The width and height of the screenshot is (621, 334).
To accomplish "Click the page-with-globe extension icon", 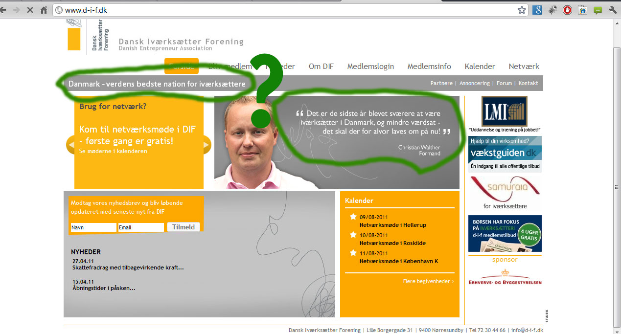I will (582, 10).
